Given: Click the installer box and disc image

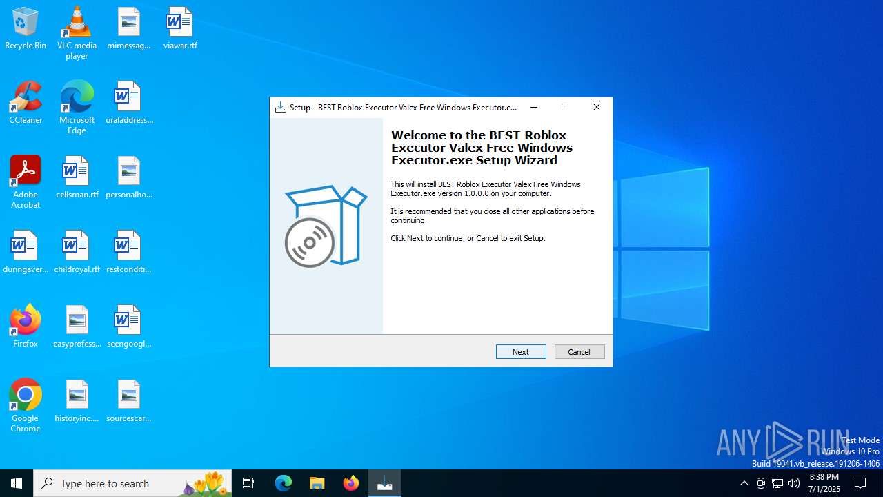Looking at the screenshot, I should click(326, 226).
